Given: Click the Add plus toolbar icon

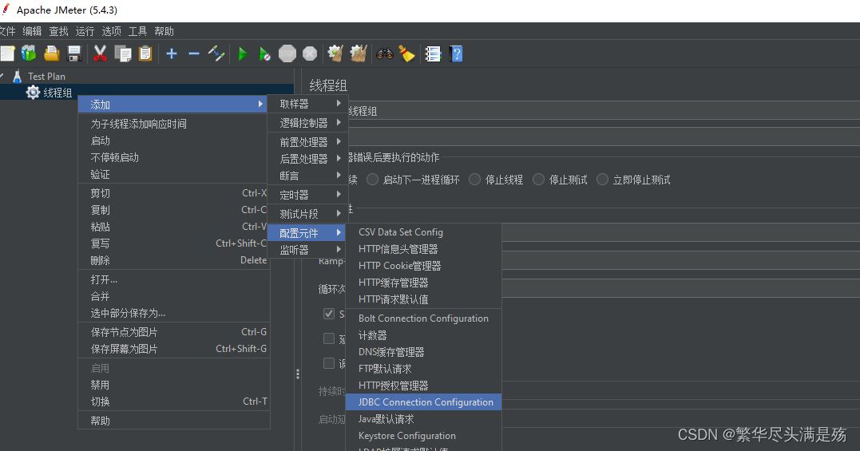Looking at the screenshot, I should pos(171,53).
